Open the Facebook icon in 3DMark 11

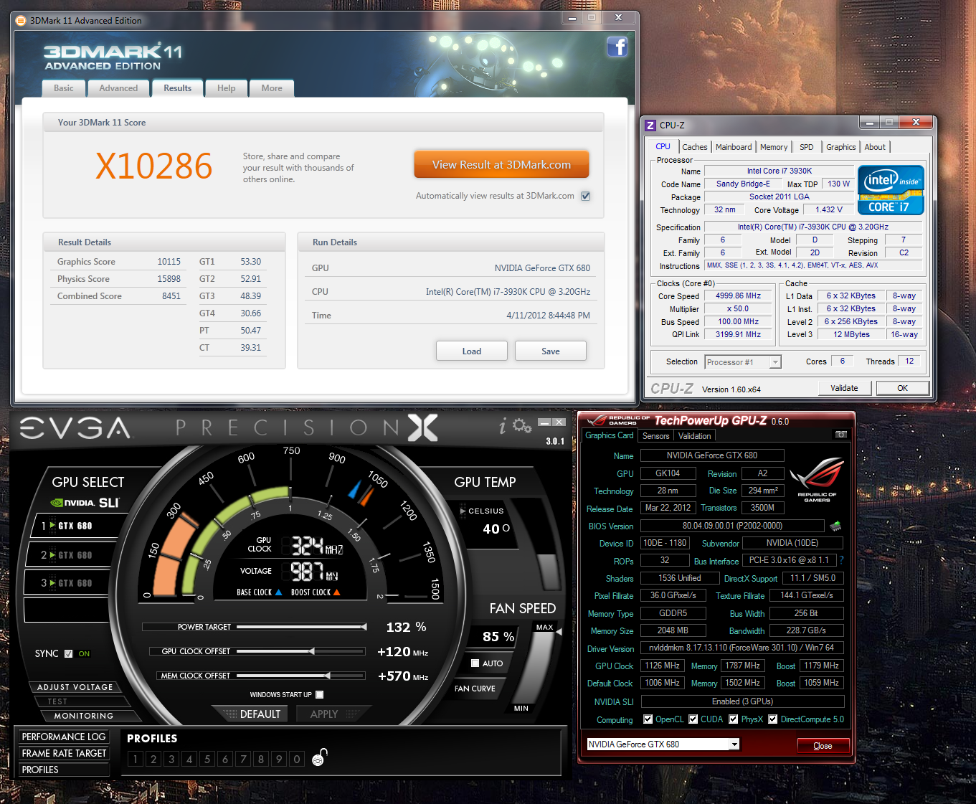(617, 47)
